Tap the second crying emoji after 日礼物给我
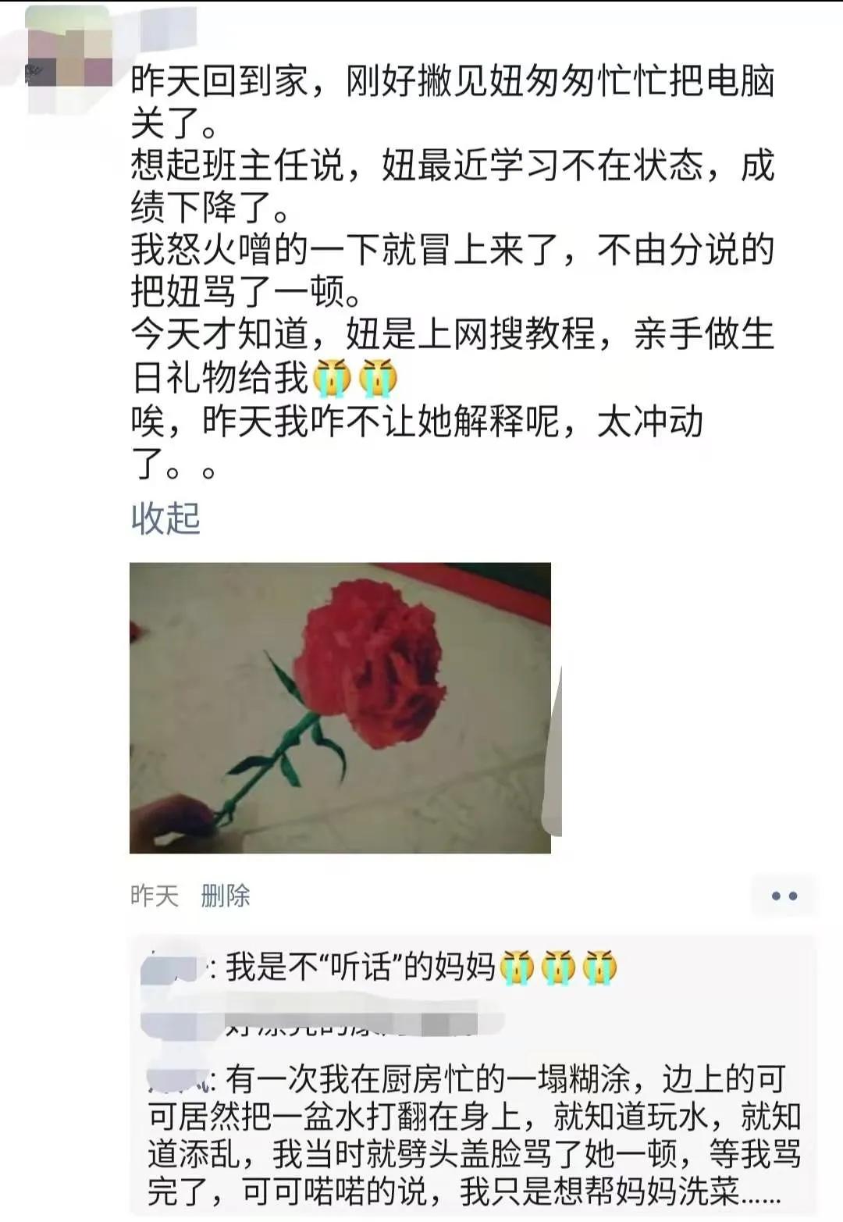Viewport: 843px width, 1222px height. 378,378
